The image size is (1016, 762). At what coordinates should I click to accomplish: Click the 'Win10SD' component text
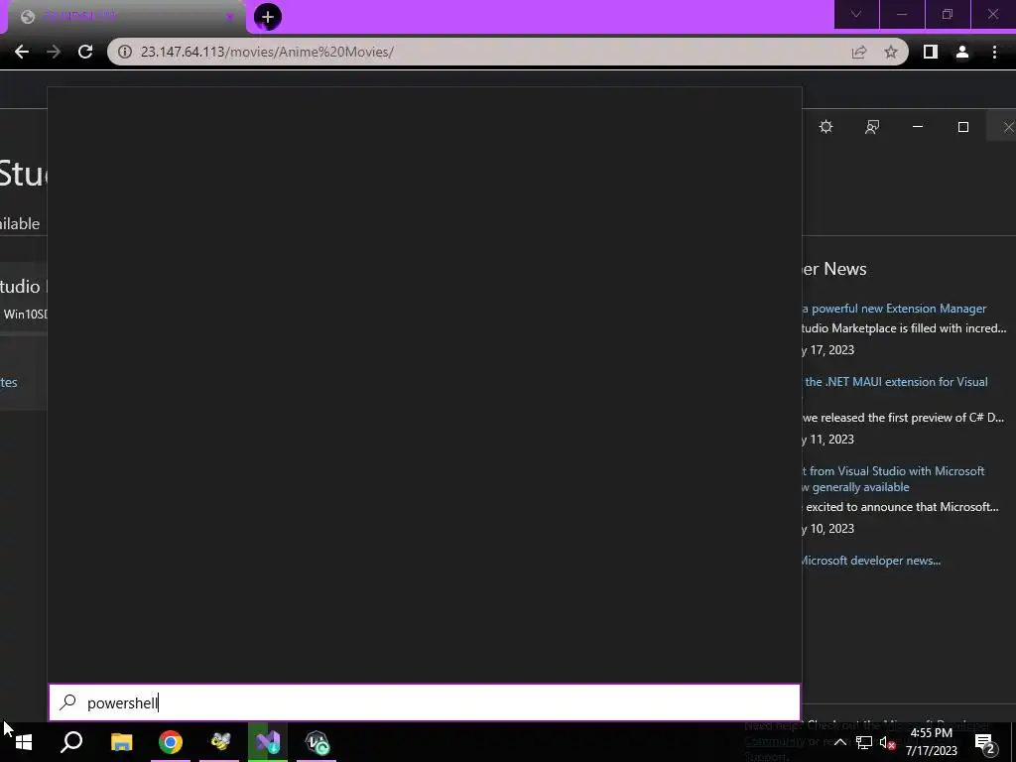pos(26,315)
